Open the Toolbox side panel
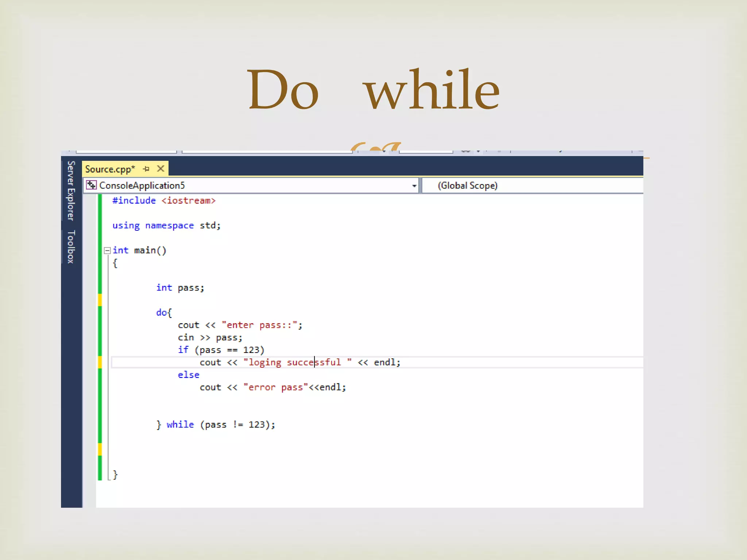The height and width of the screenshot is (560, 747). click(x=71, y=246)
